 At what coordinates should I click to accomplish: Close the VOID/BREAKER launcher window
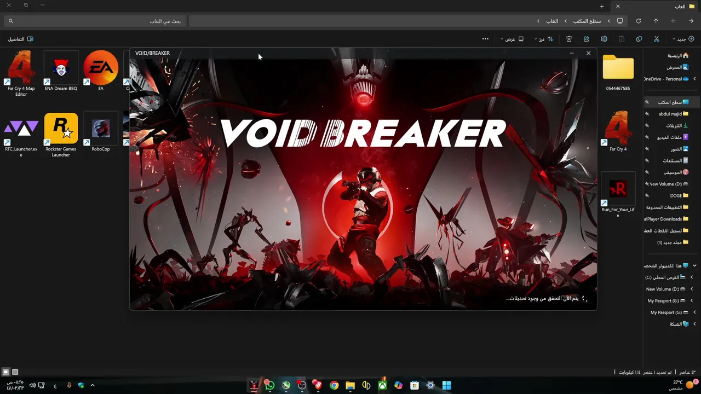point(588,53)
